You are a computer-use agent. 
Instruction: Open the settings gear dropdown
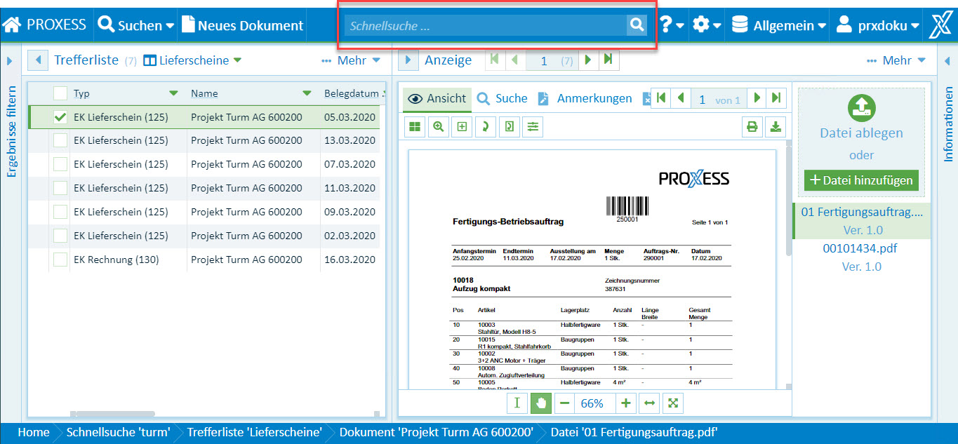pyautogui.click(x=707, y=25)
